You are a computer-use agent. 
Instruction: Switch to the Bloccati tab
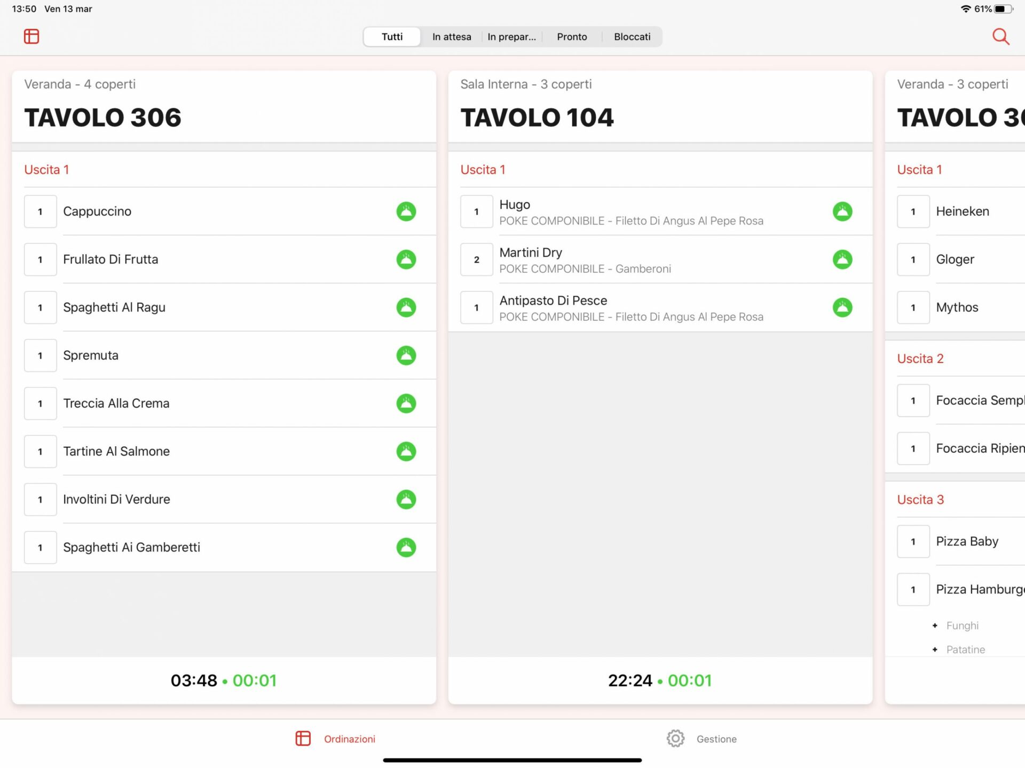(x=632, y=37)
